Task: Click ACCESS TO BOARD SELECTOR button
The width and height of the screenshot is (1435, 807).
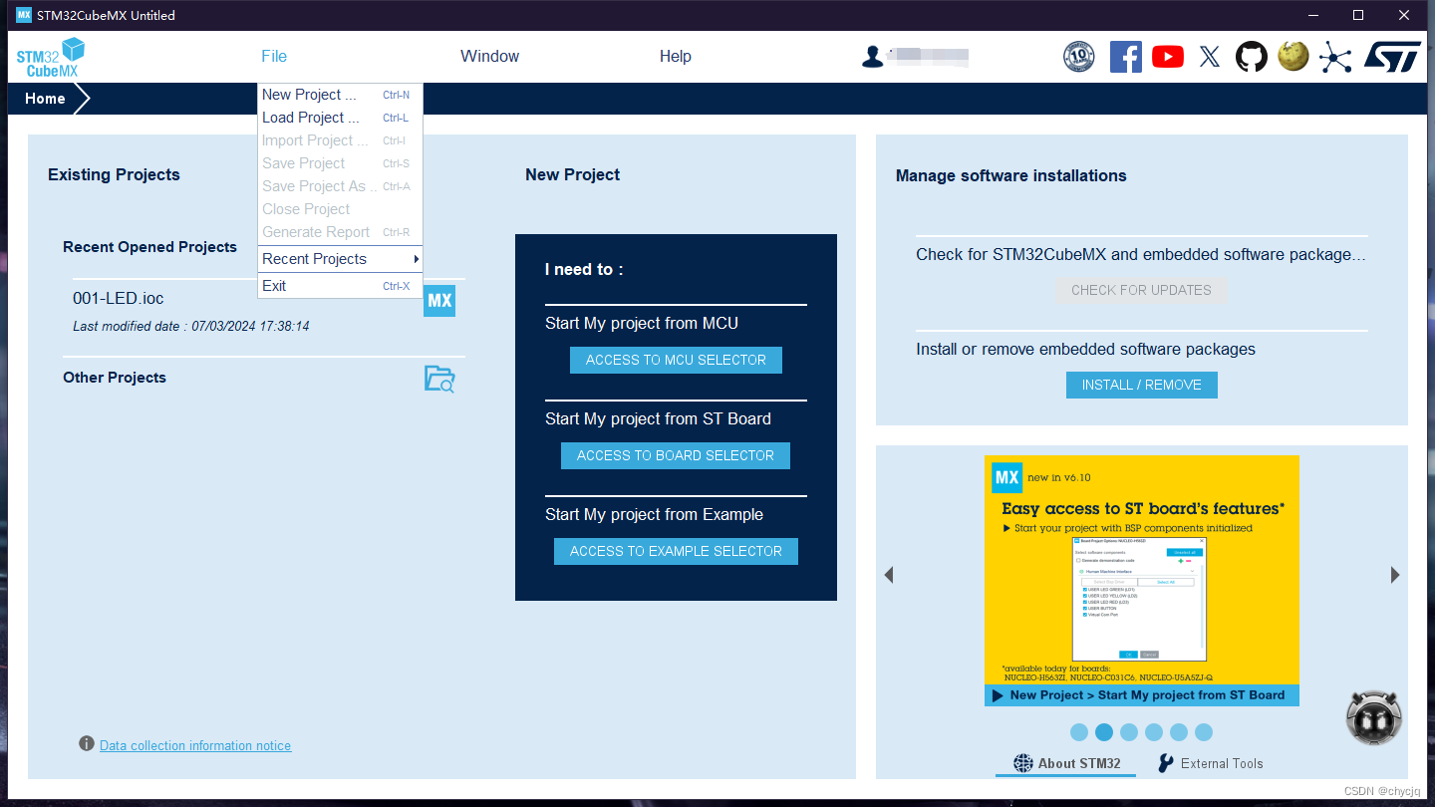Action: point(676,455)
